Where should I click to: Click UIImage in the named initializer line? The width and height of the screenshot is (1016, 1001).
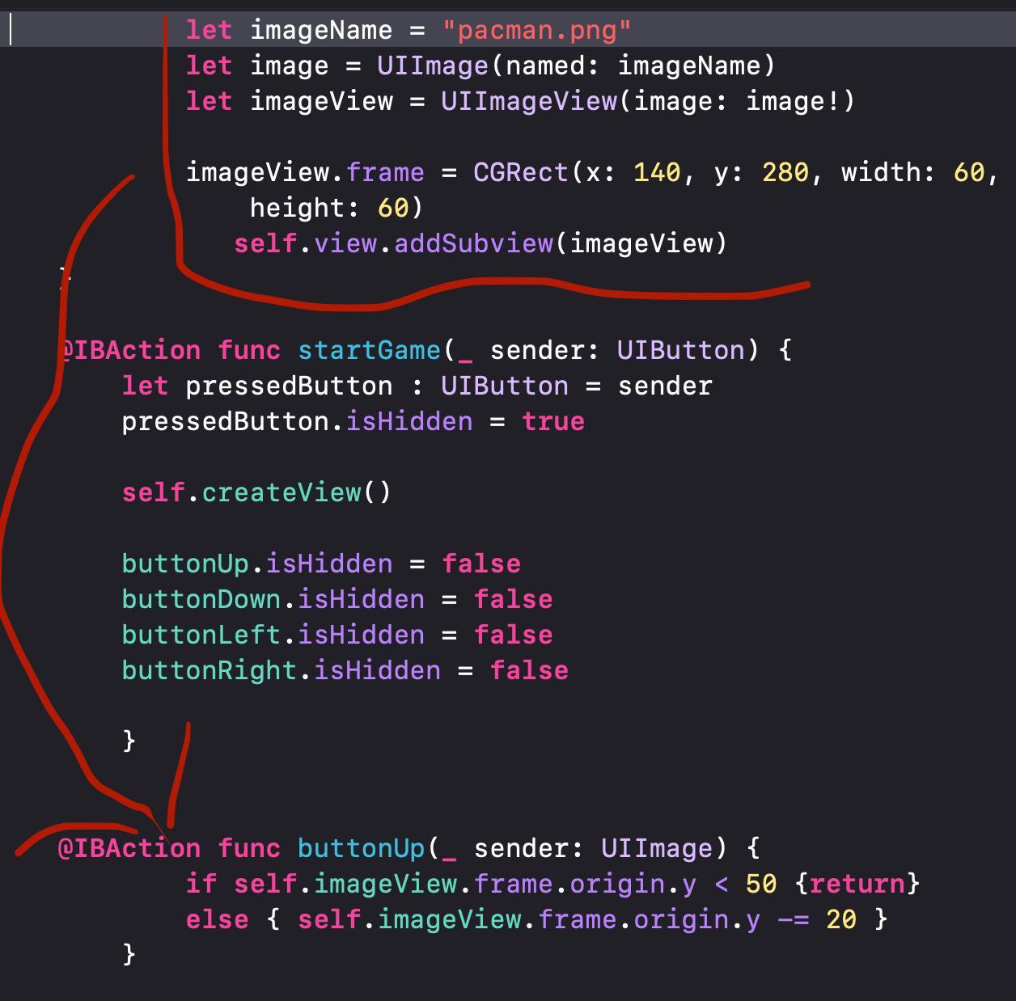click(433, 65)
